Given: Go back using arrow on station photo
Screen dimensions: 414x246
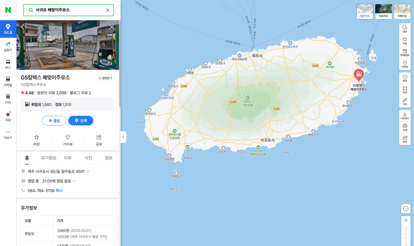Looking at the screenshot, I should (22, 26).
